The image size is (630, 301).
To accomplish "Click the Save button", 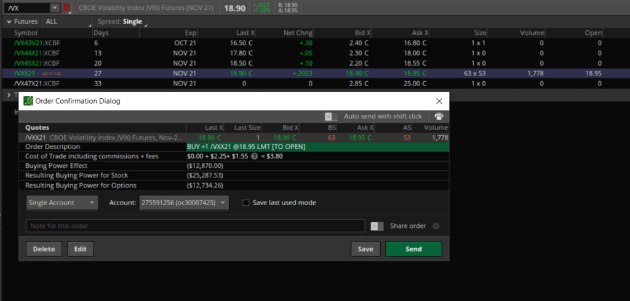I will 365,249.
